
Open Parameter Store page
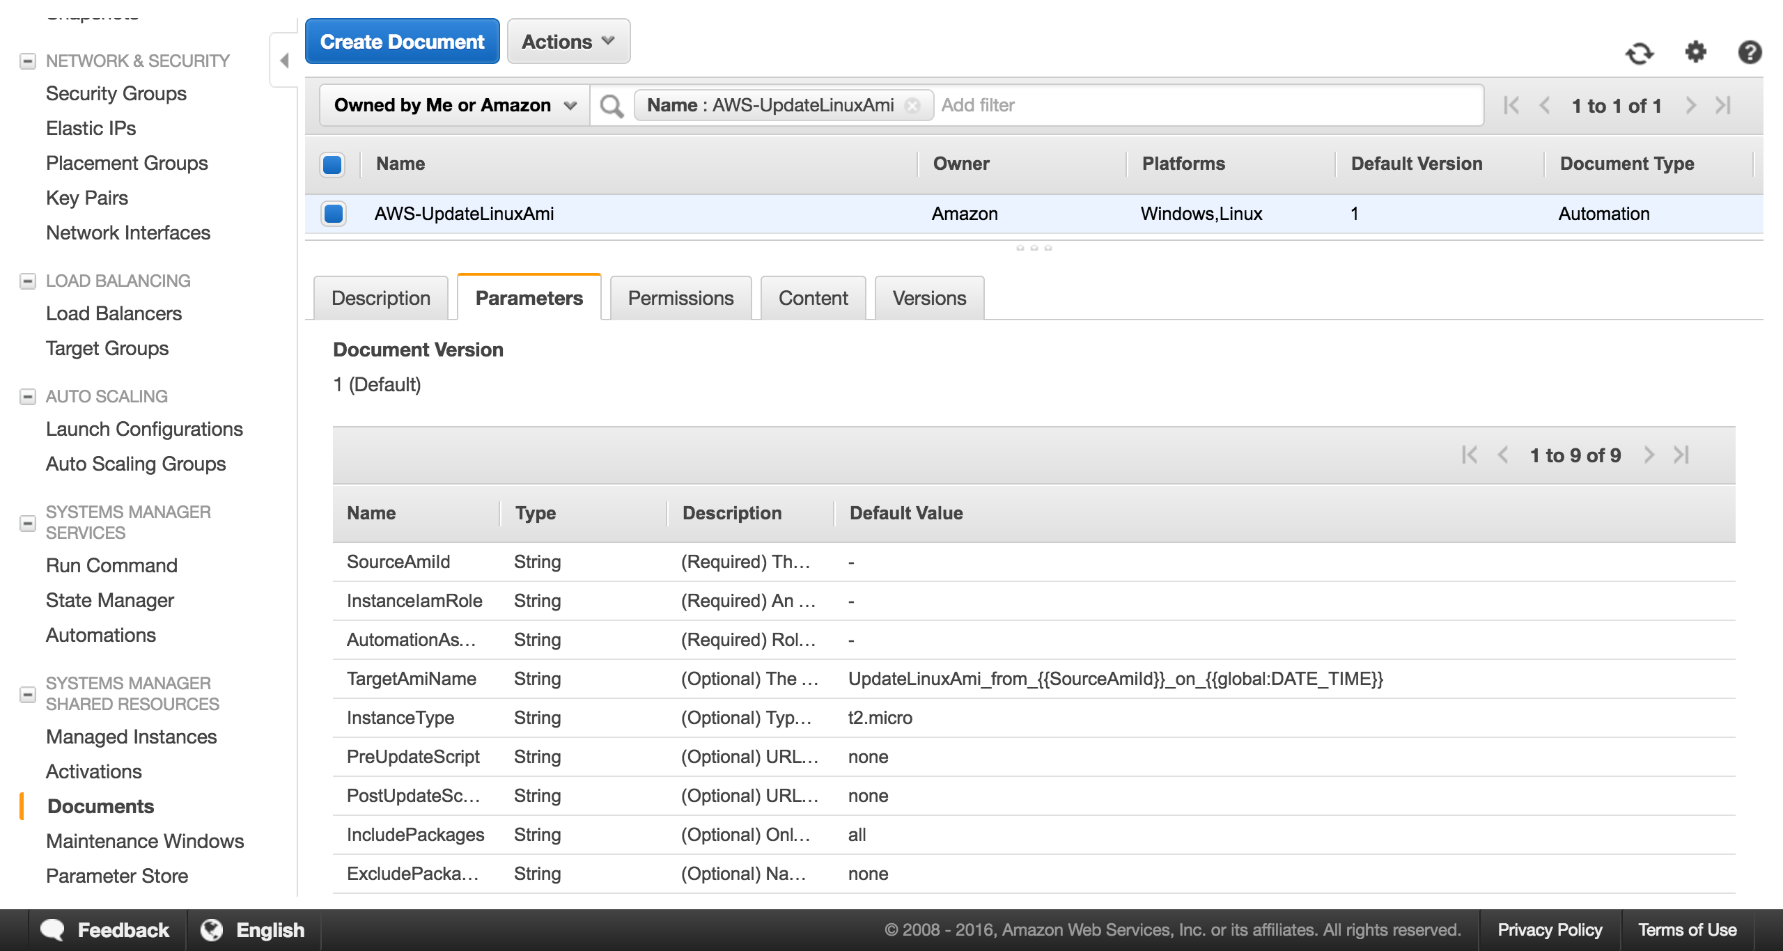pyautogui.click(x=117, y=877)
